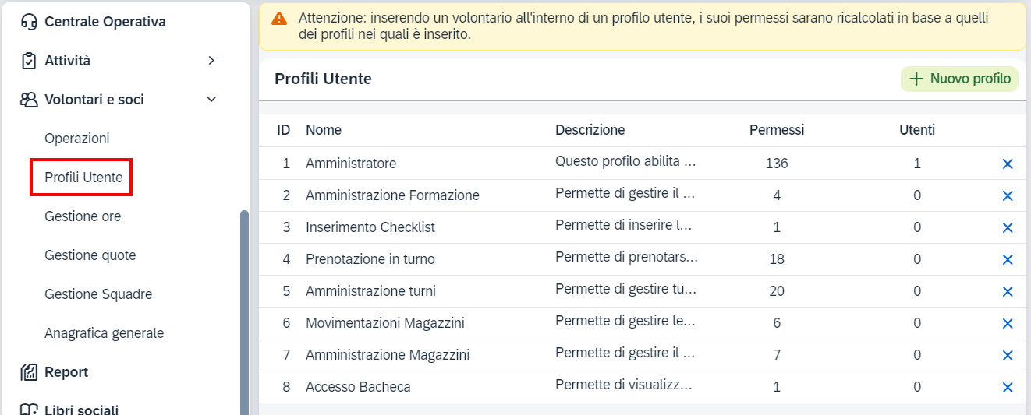Click the book icon beside Libri sociali
The image size is (1031, 415).
click(x=29, y=410)
